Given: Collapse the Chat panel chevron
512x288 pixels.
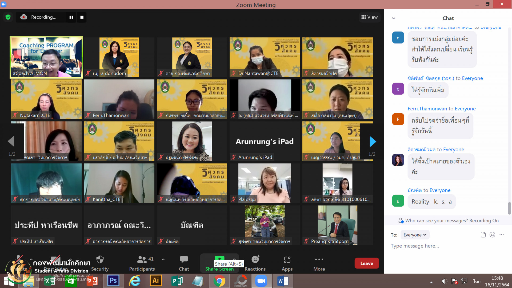Looking at the screenshot, I should (394, 18).
